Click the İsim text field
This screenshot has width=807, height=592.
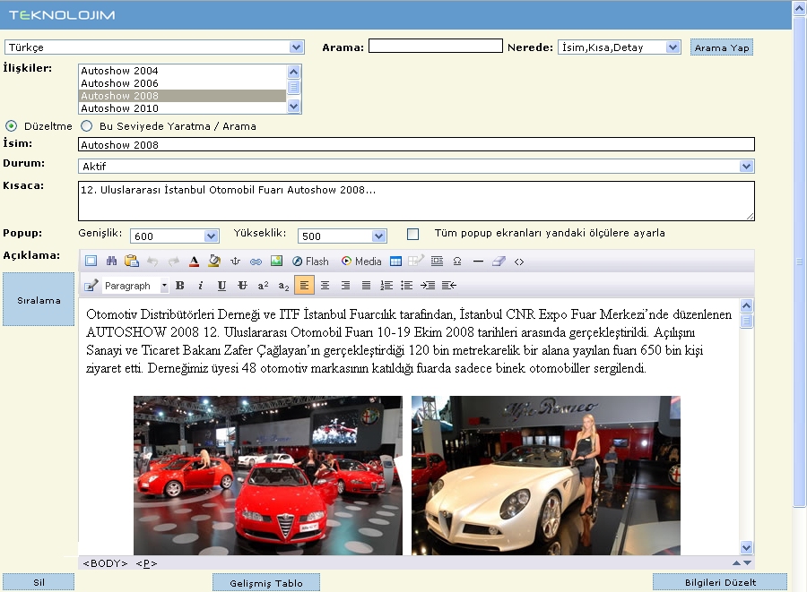click(416, 144)
